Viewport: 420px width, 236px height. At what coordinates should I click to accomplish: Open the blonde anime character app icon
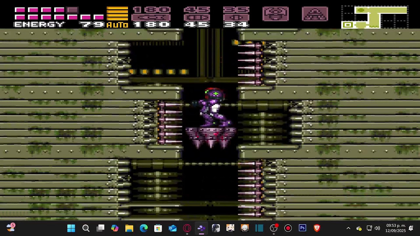pos(230,228)
